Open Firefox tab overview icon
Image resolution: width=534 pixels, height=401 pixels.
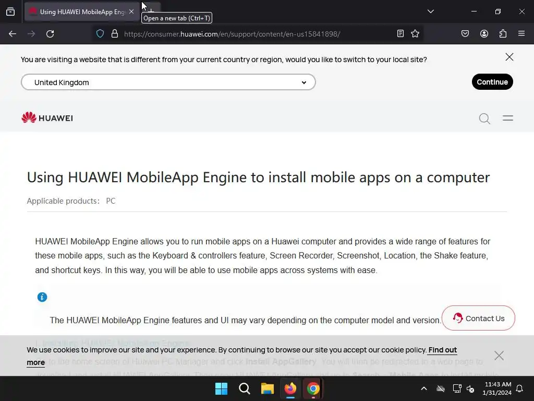[10, 11]
